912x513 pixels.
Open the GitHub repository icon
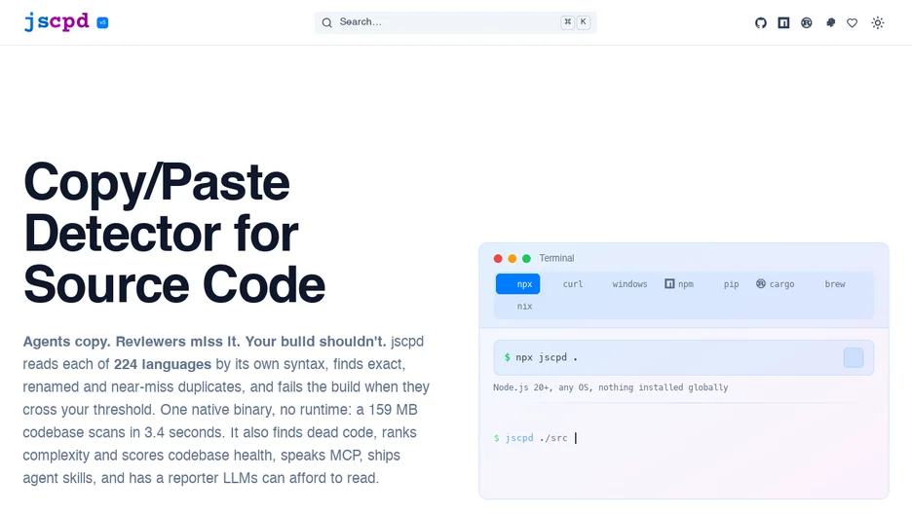[x=760, y=22]
